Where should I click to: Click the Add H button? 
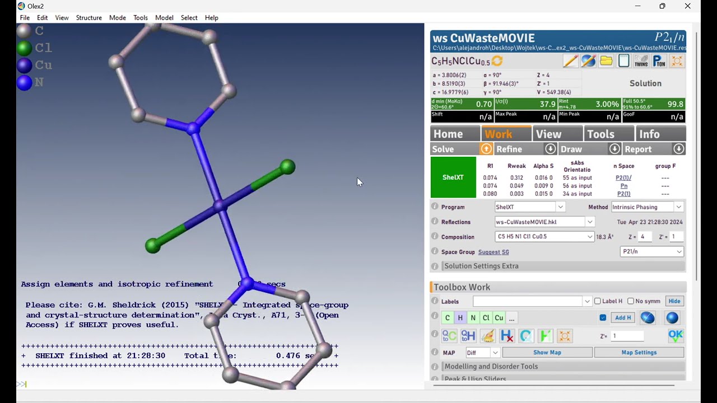(623, 318)
